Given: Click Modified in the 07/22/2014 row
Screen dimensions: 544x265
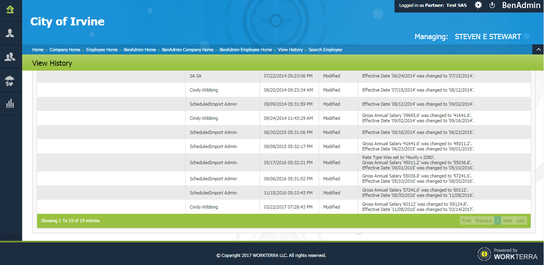Looking at the screenshot, I should [332, 76].
